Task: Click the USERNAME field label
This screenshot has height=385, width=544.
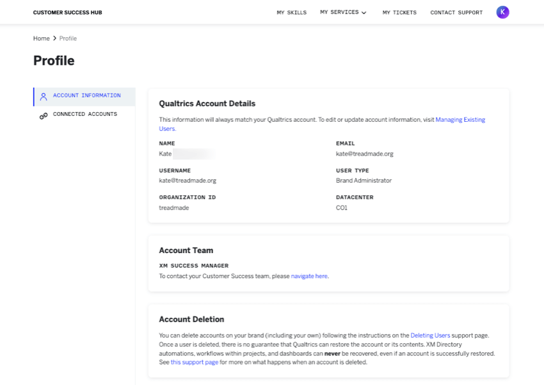Action: (175, 170)
